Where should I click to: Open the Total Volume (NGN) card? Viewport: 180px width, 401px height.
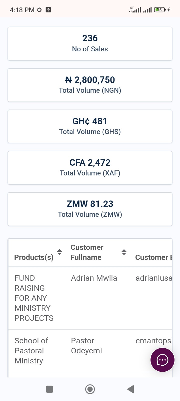pos(90,85)
